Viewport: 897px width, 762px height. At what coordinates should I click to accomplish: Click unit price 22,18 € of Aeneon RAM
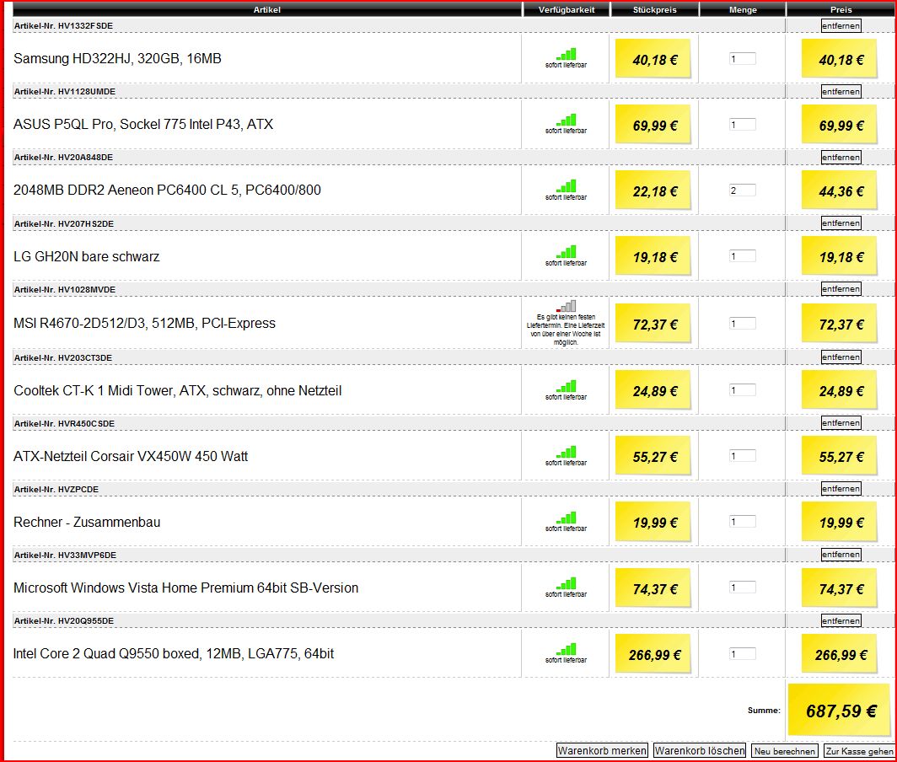pos(654,191)
